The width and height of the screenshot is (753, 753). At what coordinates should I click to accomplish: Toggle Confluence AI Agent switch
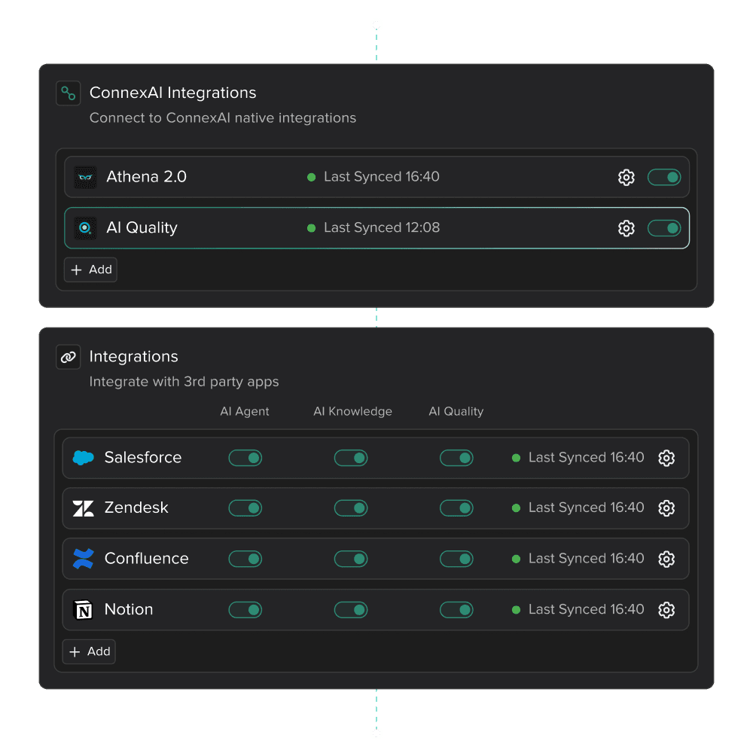pos(245,559)
